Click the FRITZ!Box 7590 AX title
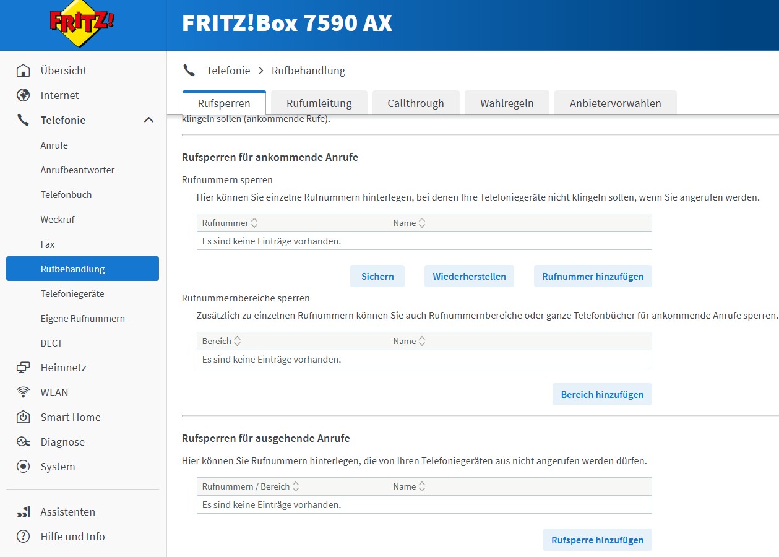 click(286, 24)
